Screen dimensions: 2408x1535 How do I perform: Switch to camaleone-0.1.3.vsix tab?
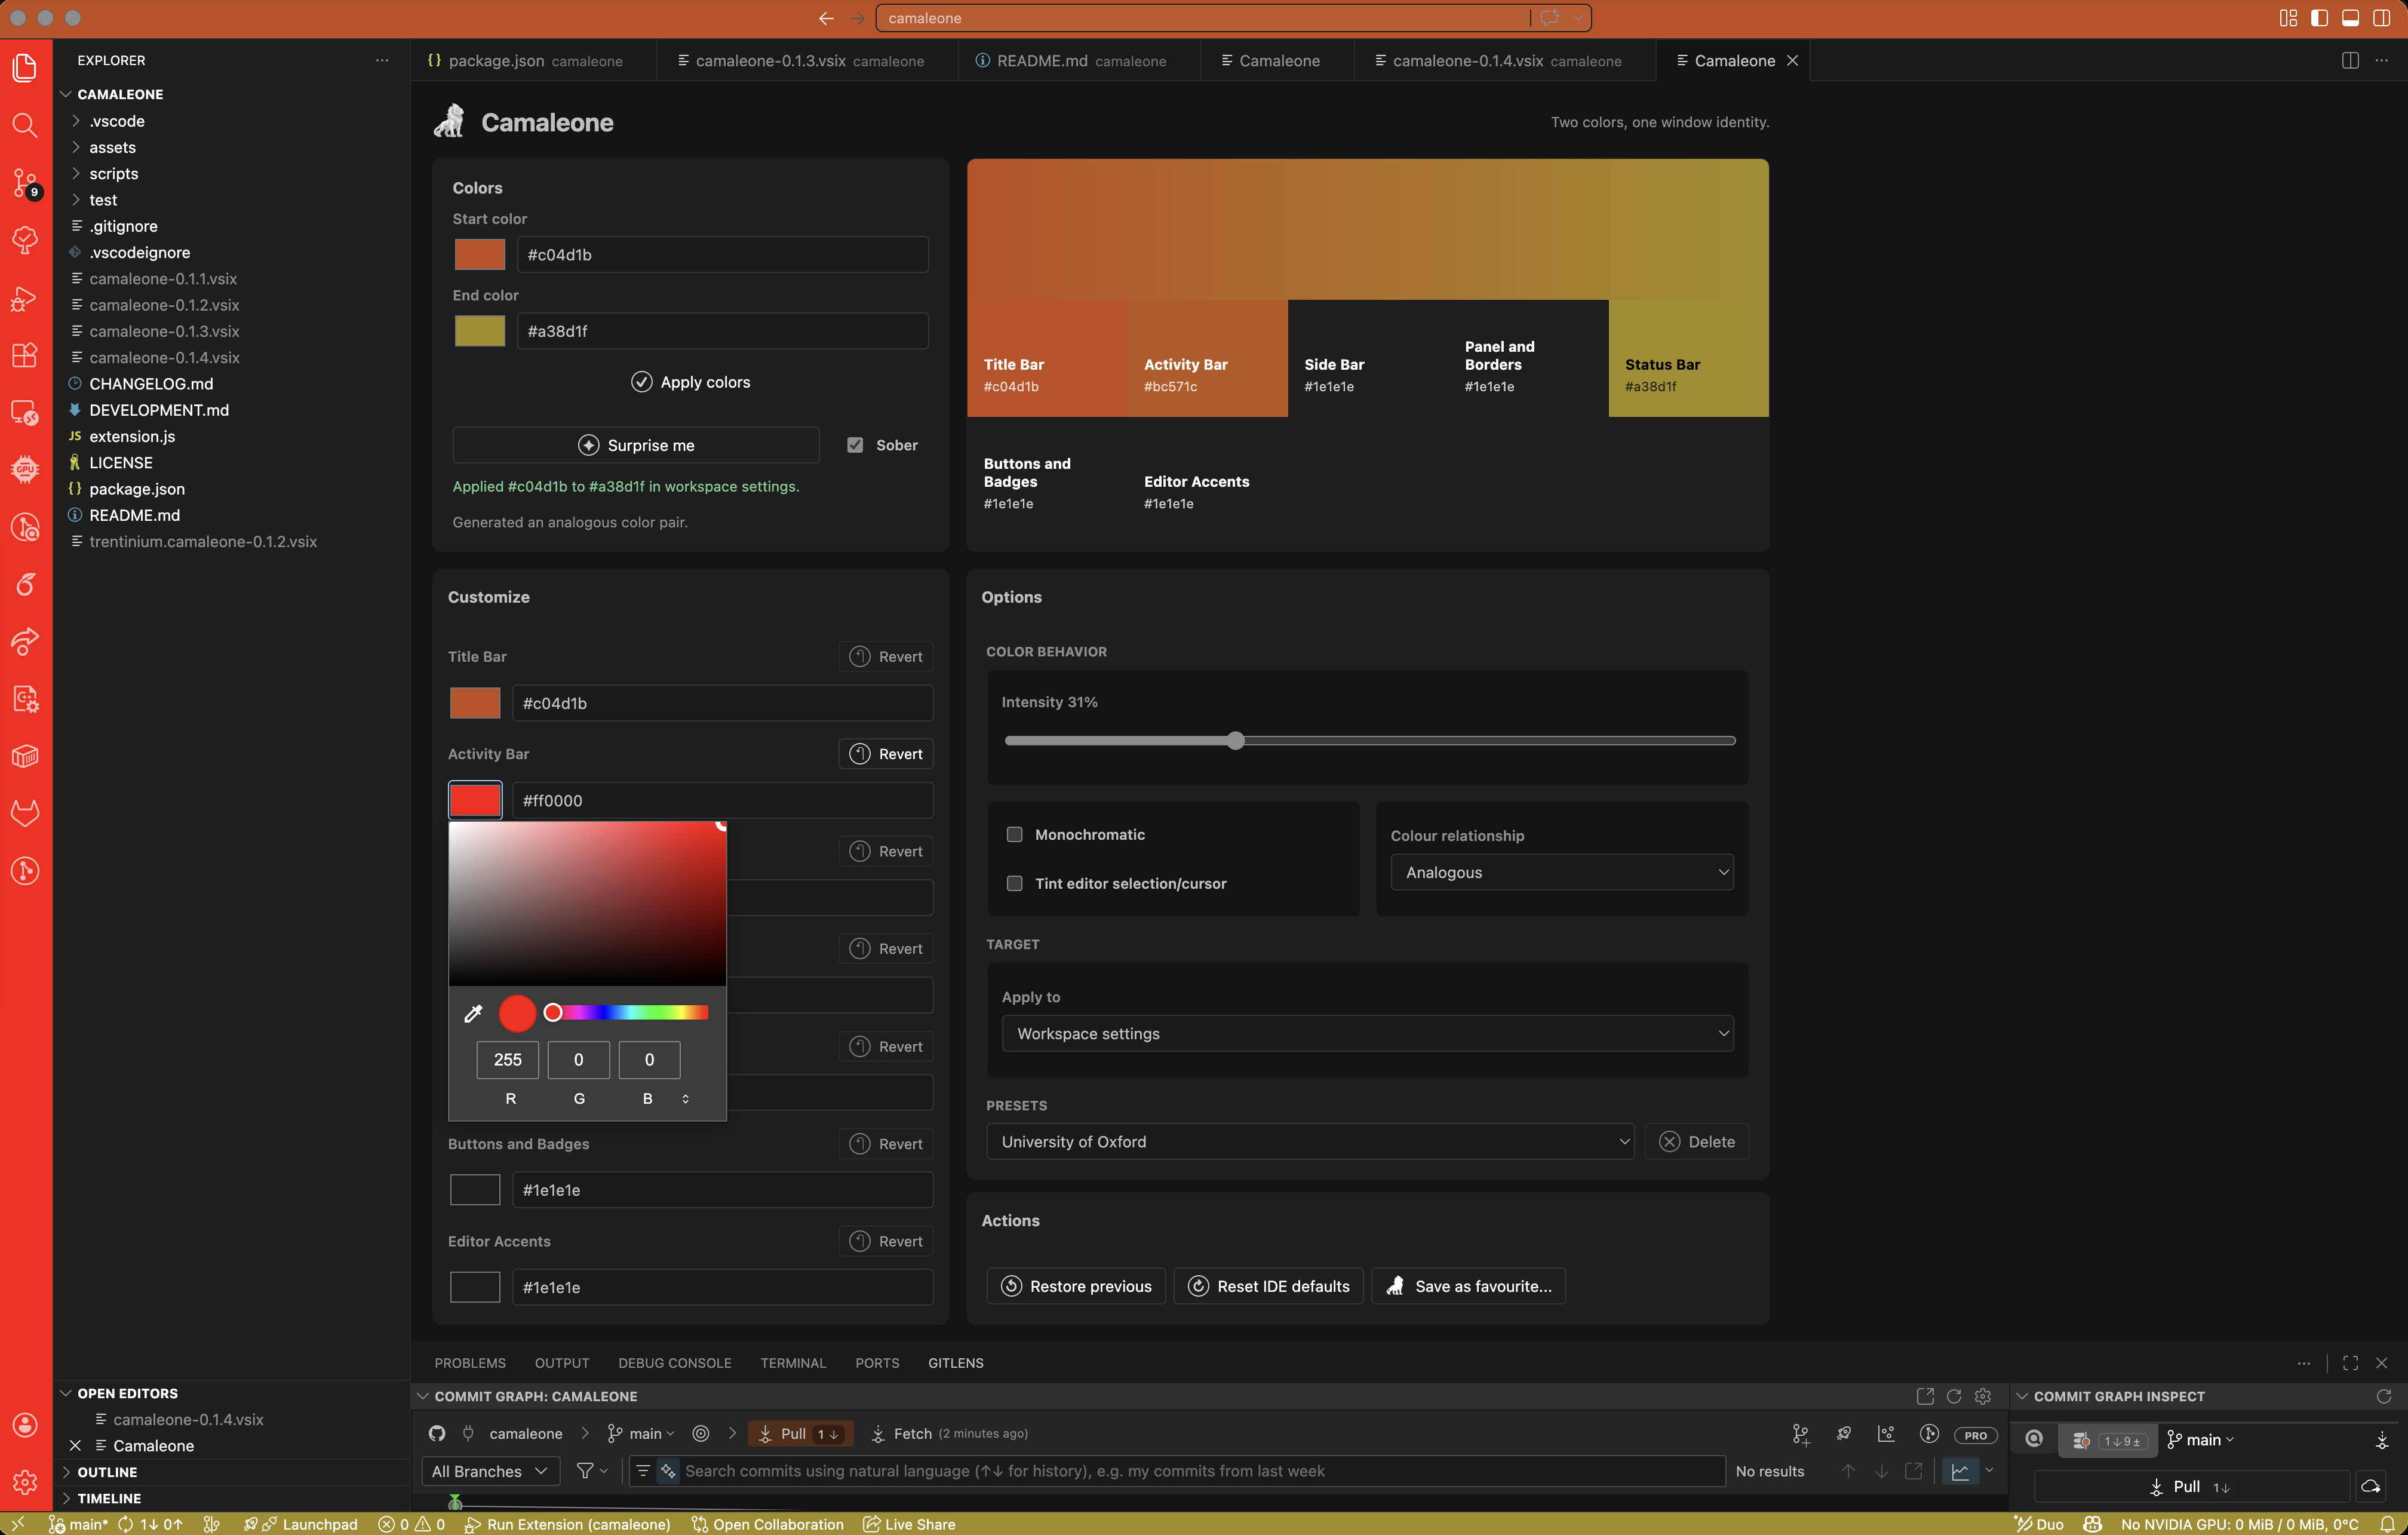[808, 60]
